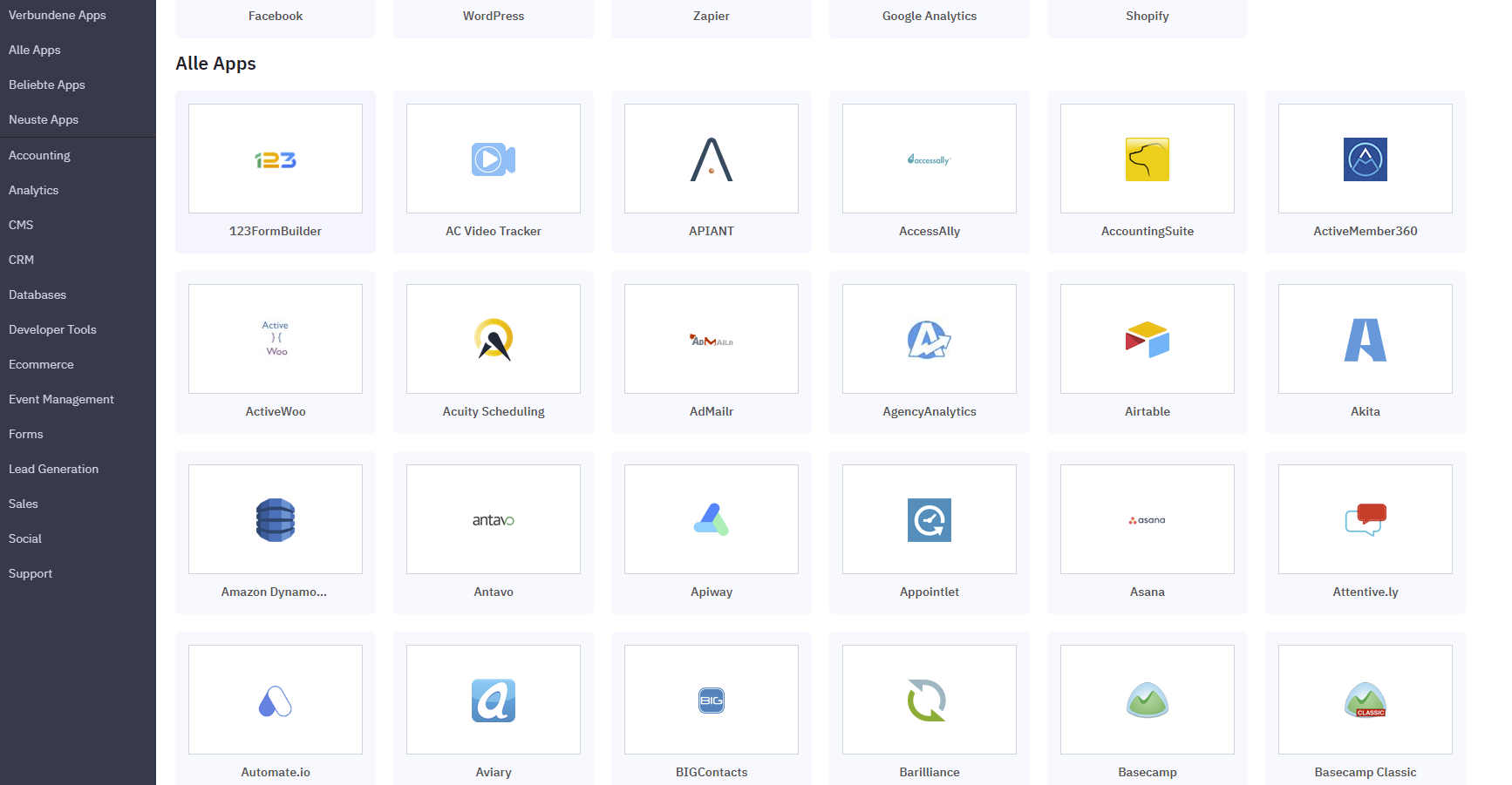The height and width of the screenshot is (785, 1512).
Task: Open the ActiveWoo logo
Action: point(276,338)
